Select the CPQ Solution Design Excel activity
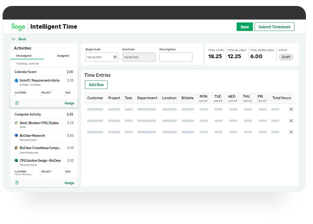Viewport: 313px width, 224px height. coord(44,162)
